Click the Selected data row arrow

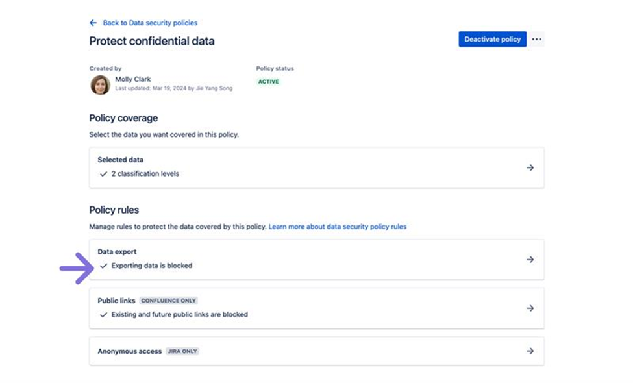[x=530, y=167]
